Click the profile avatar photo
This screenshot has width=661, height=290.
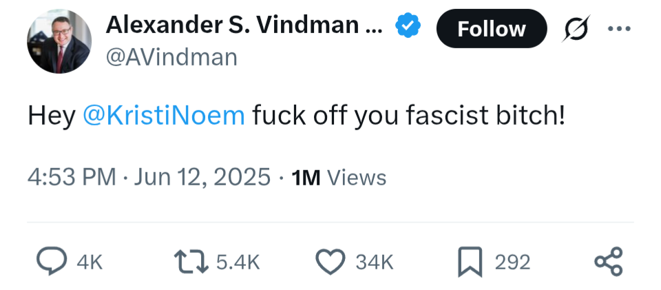pos(59,41)
